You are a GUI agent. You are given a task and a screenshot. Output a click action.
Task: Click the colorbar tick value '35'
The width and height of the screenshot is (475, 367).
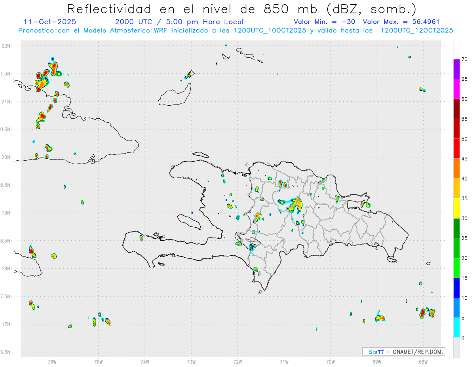pos(465,199)
